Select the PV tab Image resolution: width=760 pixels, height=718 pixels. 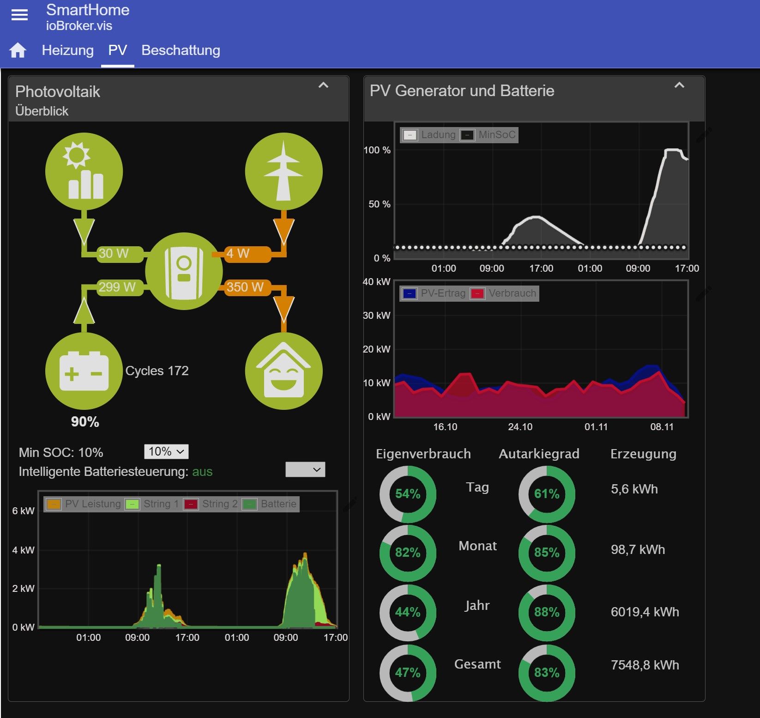coord(118,50)
